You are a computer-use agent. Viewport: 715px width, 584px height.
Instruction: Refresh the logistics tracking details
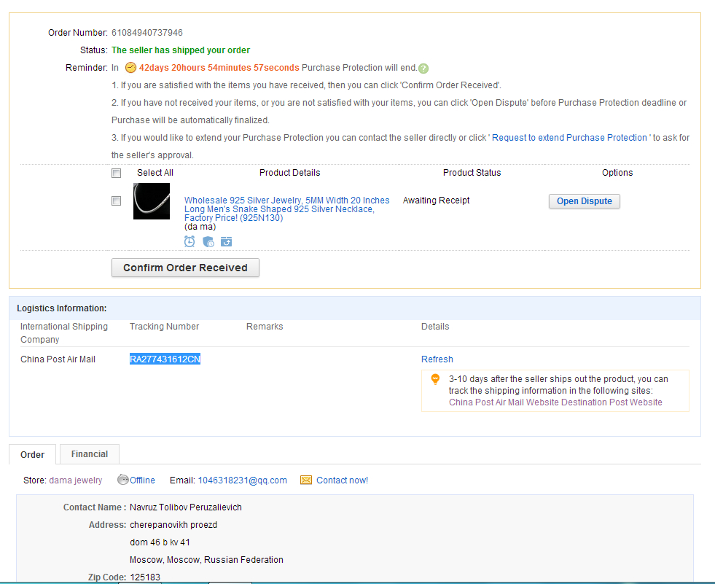tap(437, 359)
